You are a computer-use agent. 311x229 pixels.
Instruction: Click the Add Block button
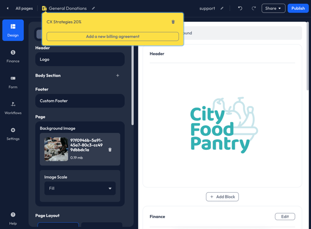coord(222,197)
